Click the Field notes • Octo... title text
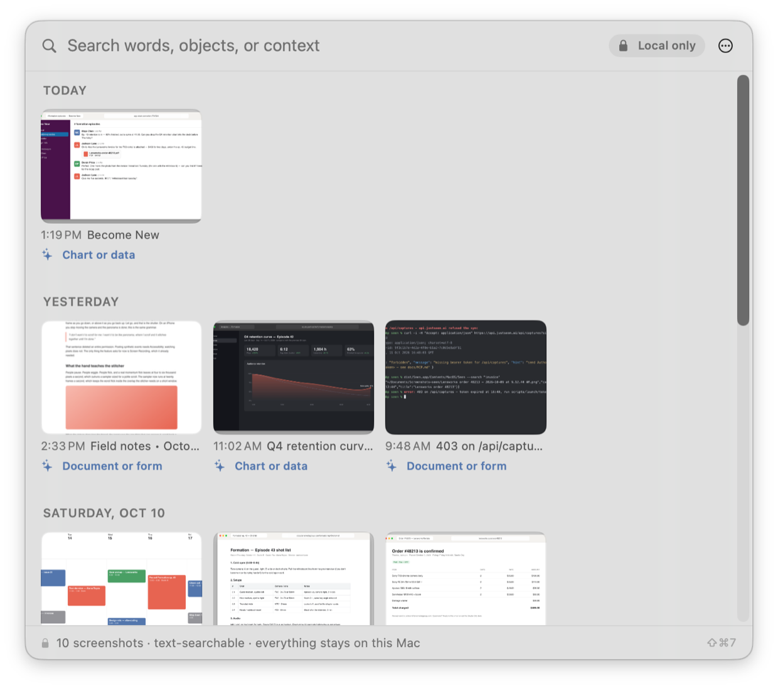The width and height of the screenshot is (778, 689). [x=145, y=446]
